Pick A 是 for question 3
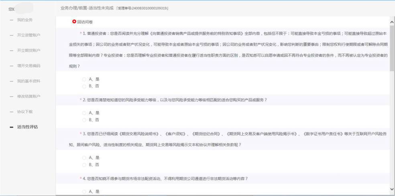The image size is (395, 196). point(84,158)
